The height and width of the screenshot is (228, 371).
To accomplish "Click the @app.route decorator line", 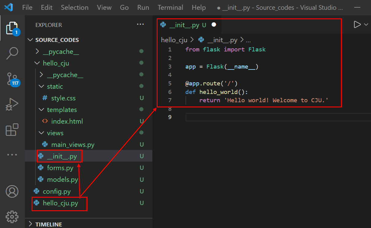I will (x=212, y=83).
